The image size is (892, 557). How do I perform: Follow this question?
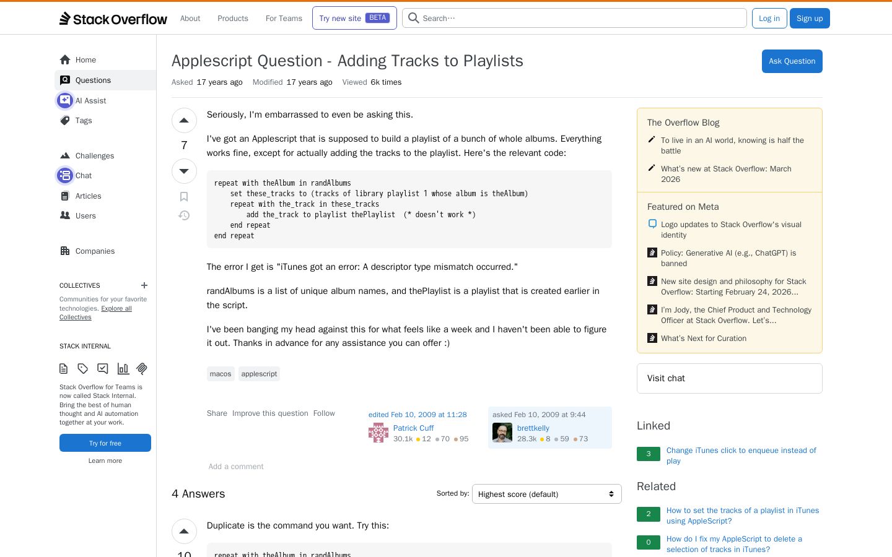coord(324,413)
